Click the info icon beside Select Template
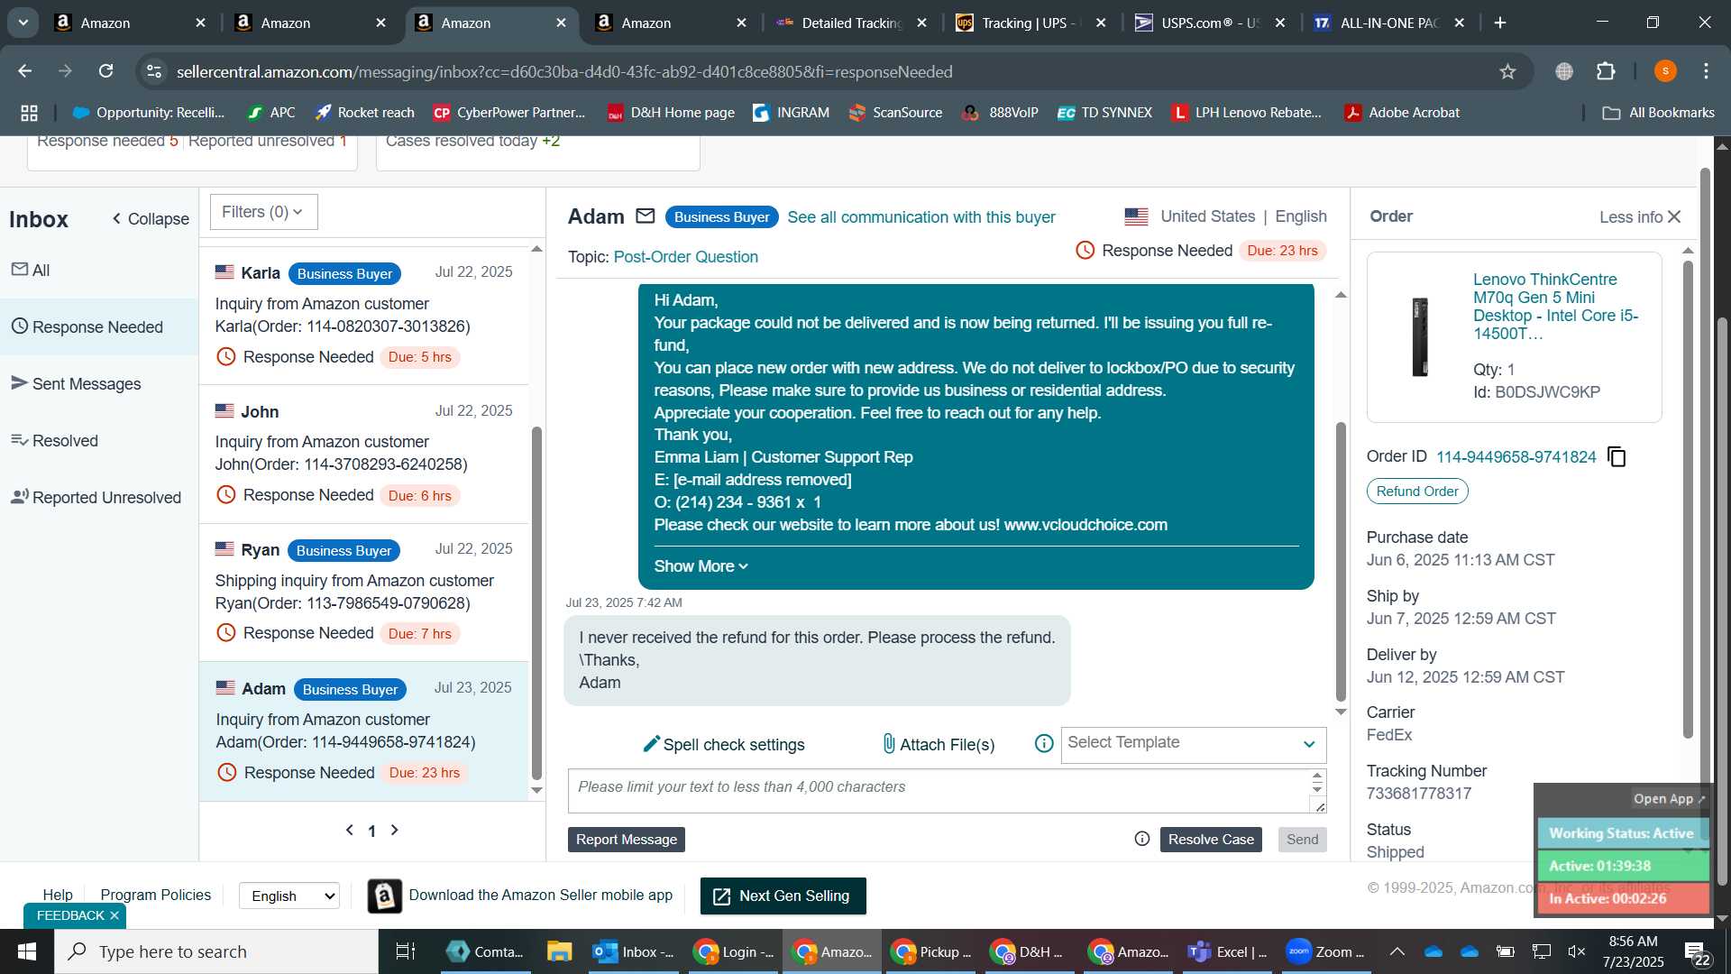 point(1044,744)
